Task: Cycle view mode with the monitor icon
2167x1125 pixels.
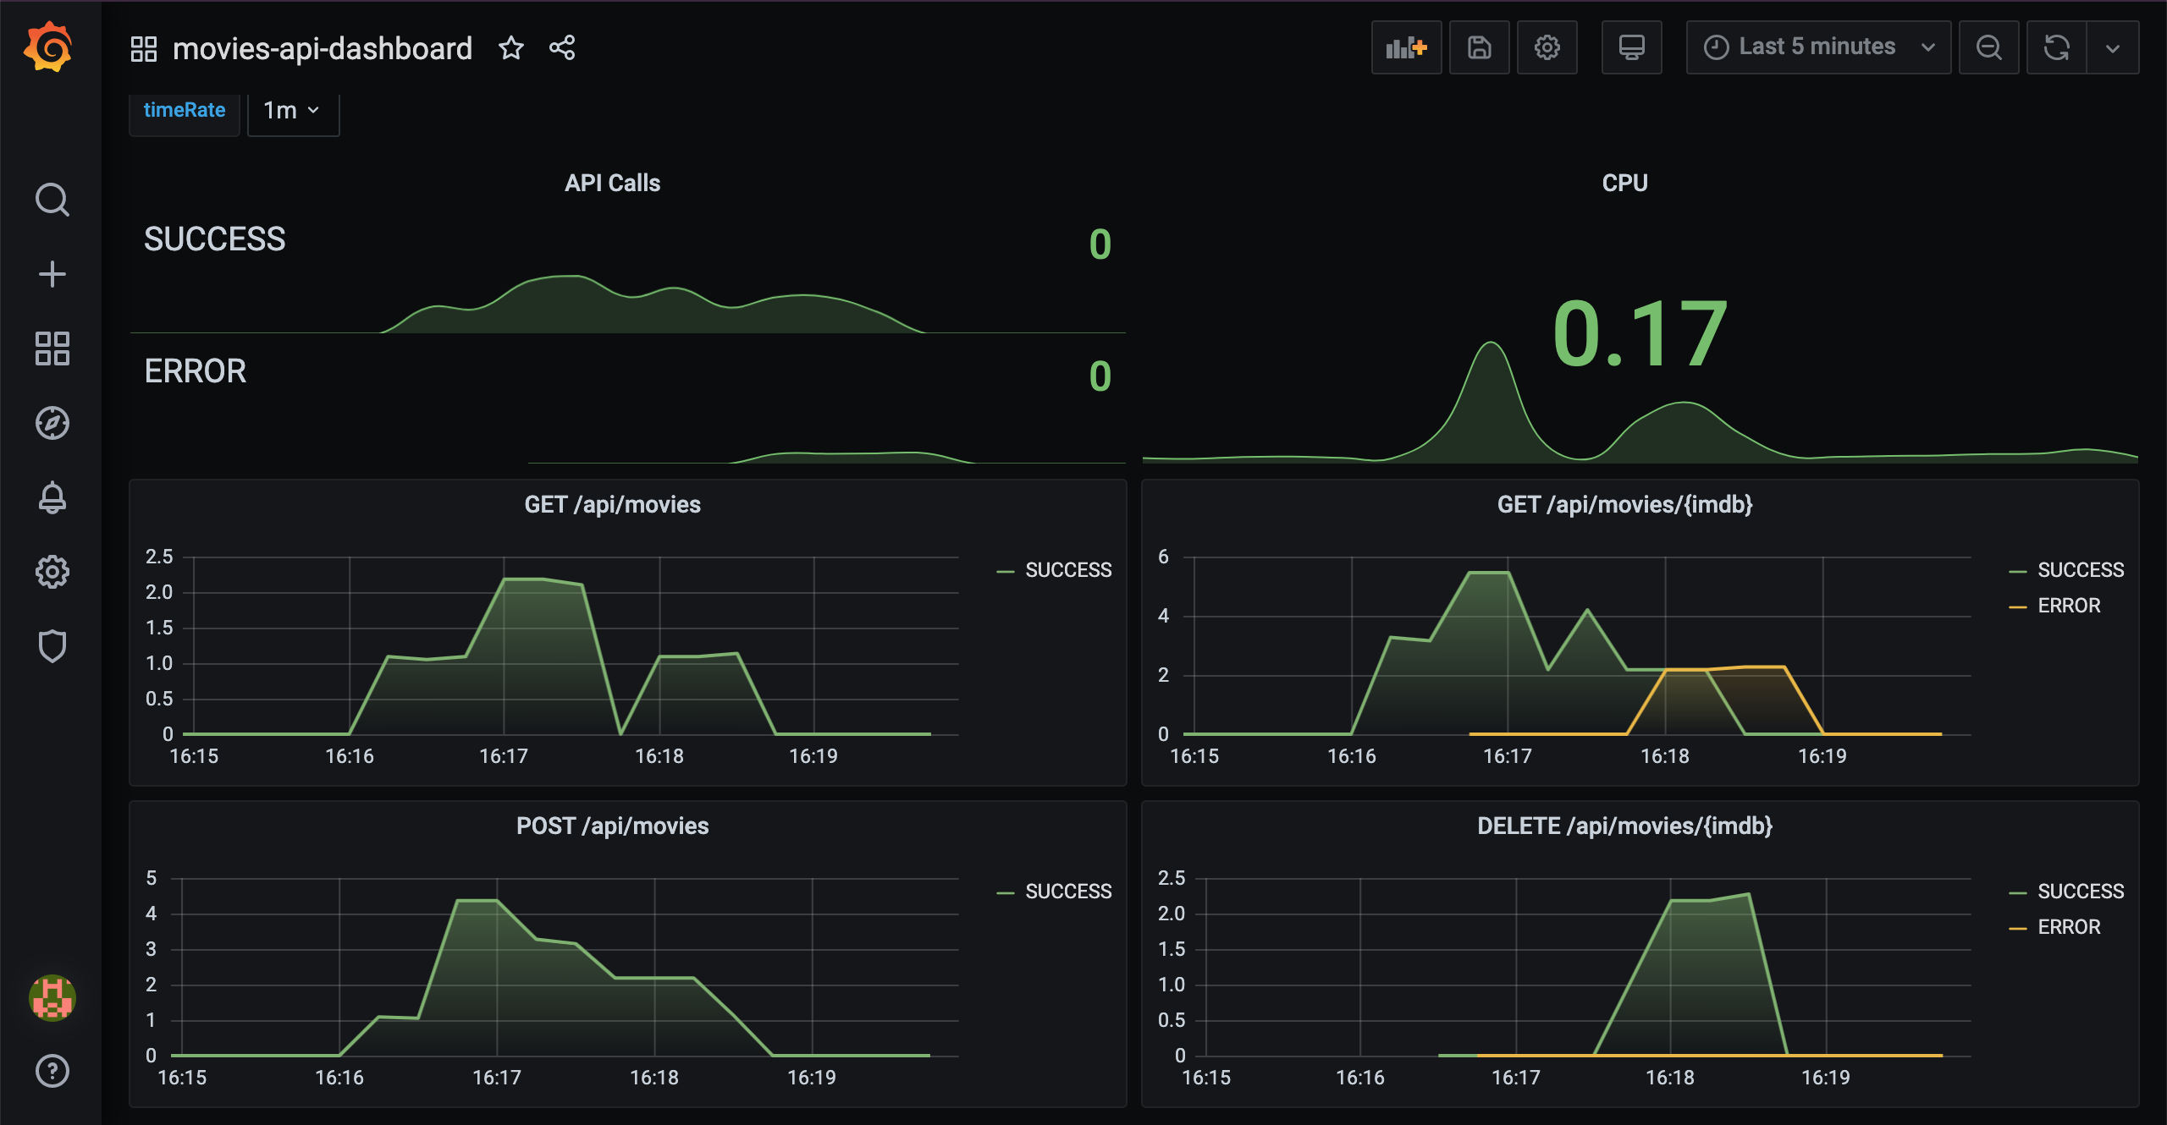Action: click(1631, 47)
